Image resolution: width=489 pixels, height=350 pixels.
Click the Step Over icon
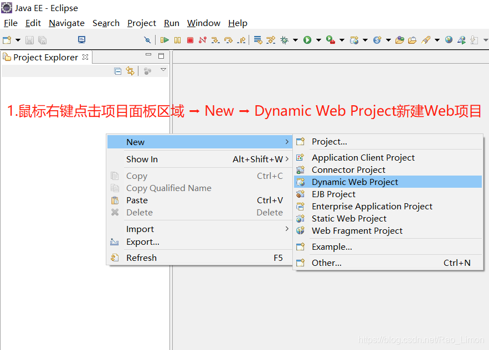[228, 40]
